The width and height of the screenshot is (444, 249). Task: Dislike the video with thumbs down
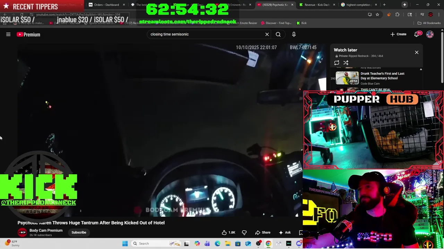click(x=244, y=232)
